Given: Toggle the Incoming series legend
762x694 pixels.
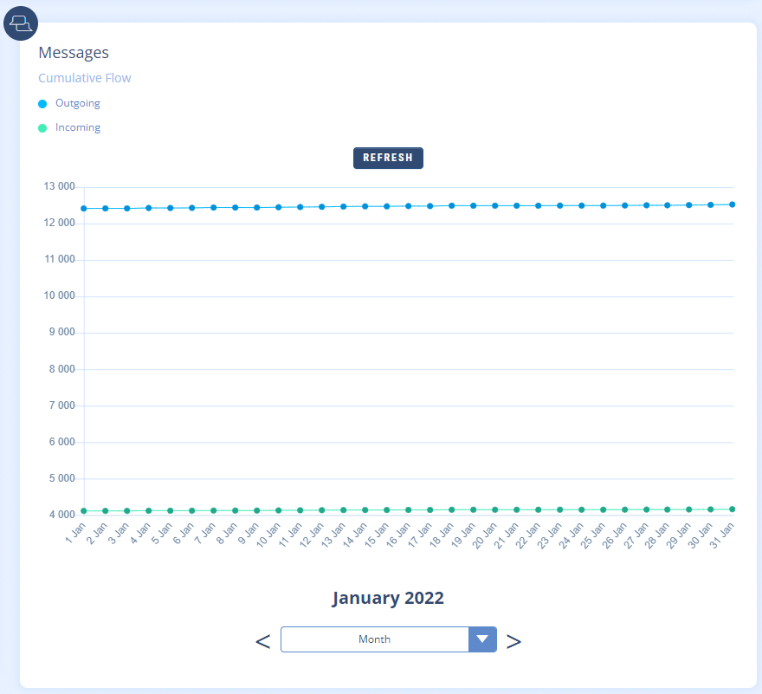Looking at the screenshot, I should click(77, 127).
